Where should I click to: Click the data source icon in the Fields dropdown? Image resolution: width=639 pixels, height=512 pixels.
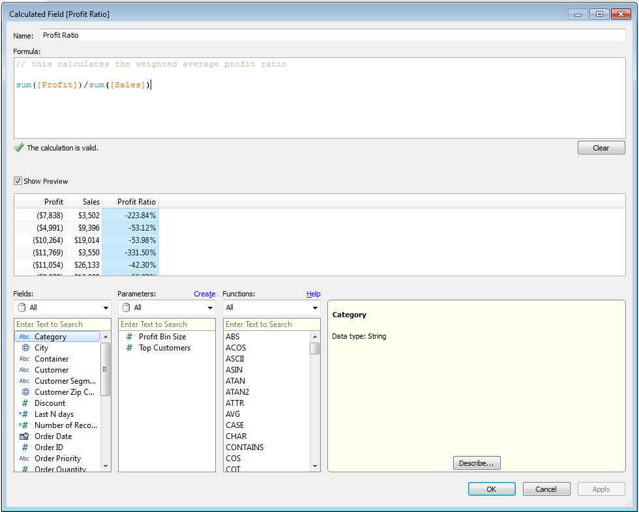(21, 307)
